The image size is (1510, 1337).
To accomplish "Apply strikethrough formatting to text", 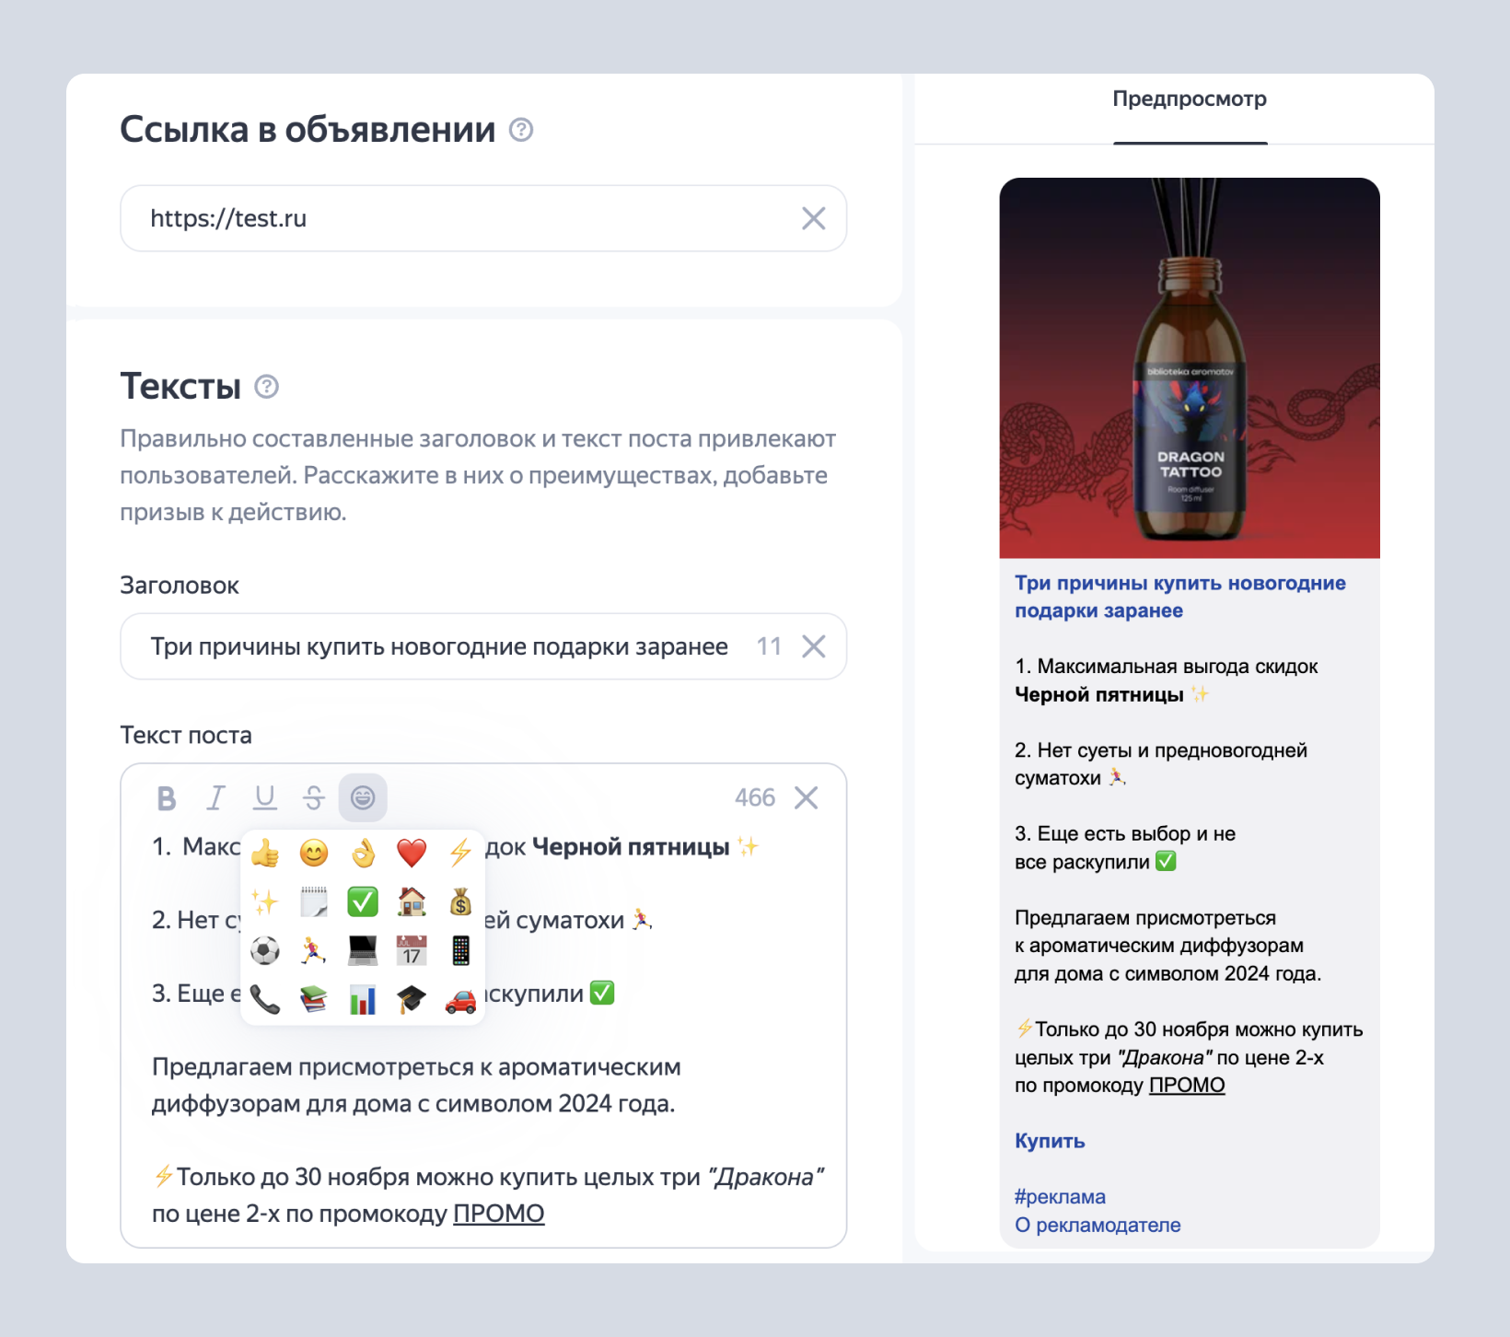I will tap(314, 798).
